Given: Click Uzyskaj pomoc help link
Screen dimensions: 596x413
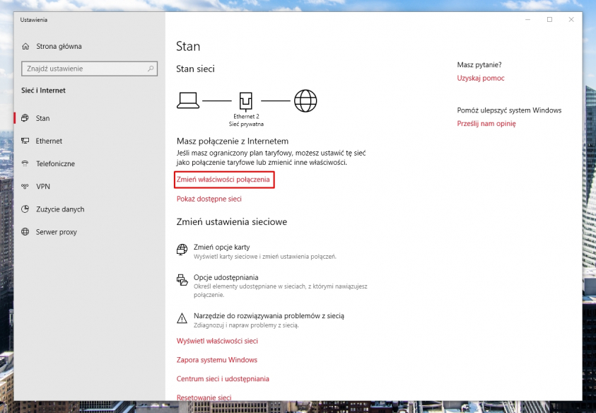Looking at the screenshot, I should pyautogui.click(x=481, y=78).
